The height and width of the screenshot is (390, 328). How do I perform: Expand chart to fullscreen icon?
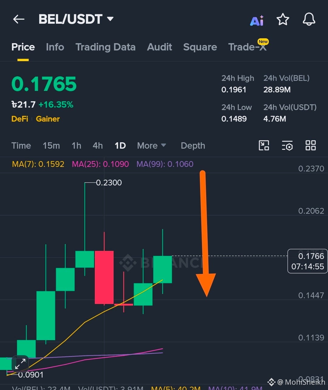click(20, 364)
